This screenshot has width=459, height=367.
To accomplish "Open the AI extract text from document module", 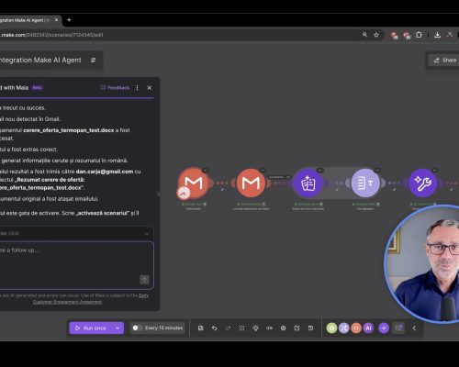I will 308,183.
